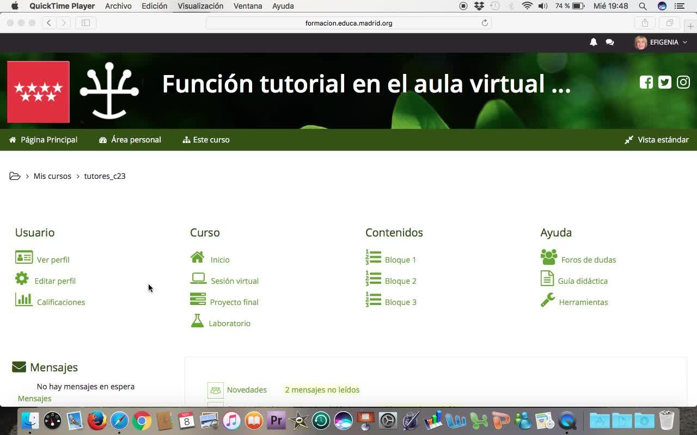Open the Novedades forum link
Image resolution: width=697 pixels, height=435 pixels.
click(247, 390)
